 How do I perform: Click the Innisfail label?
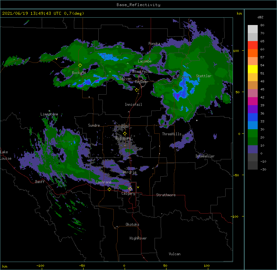(x=133, y=105)
